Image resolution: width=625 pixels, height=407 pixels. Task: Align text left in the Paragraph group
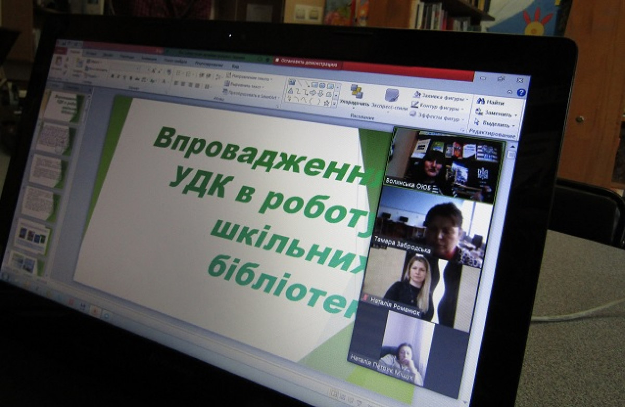[176, 83]
